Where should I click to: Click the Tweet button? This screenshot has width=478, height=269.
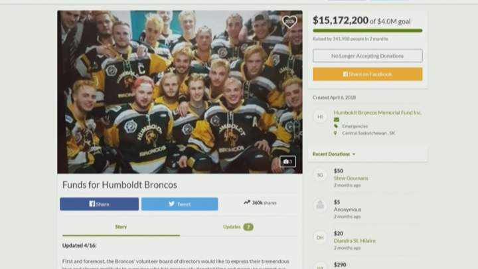pyautogui.click(x=179, y=204)
